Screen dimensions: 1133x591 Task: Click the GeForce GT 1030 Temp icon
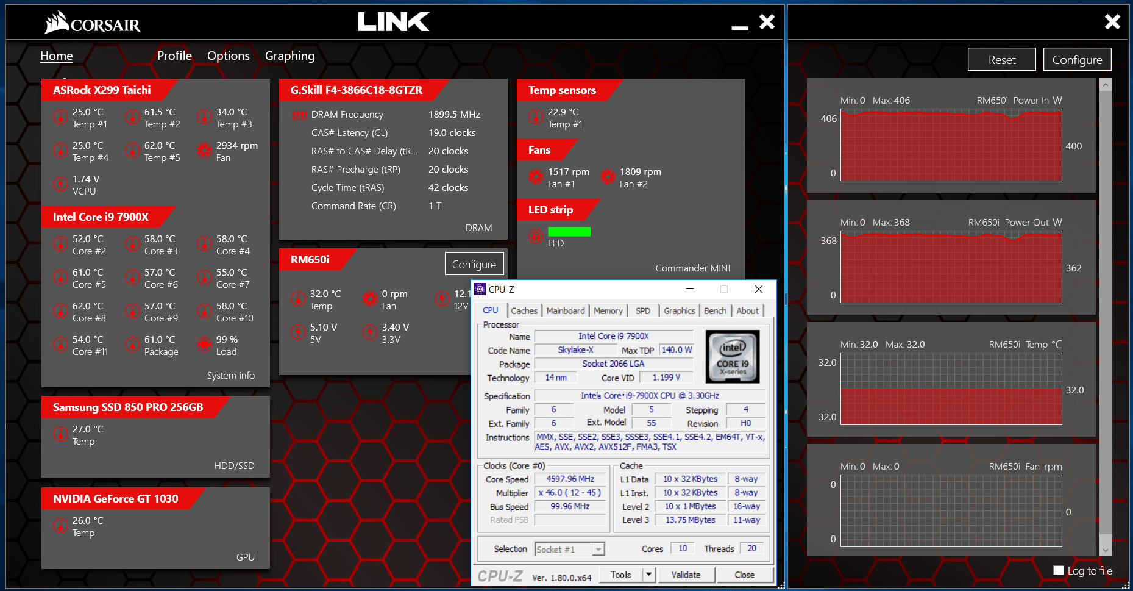60,525
